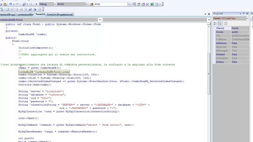Expand the array find combo dropdown
This screenshot has width=253, height=142.
point(129,4)
